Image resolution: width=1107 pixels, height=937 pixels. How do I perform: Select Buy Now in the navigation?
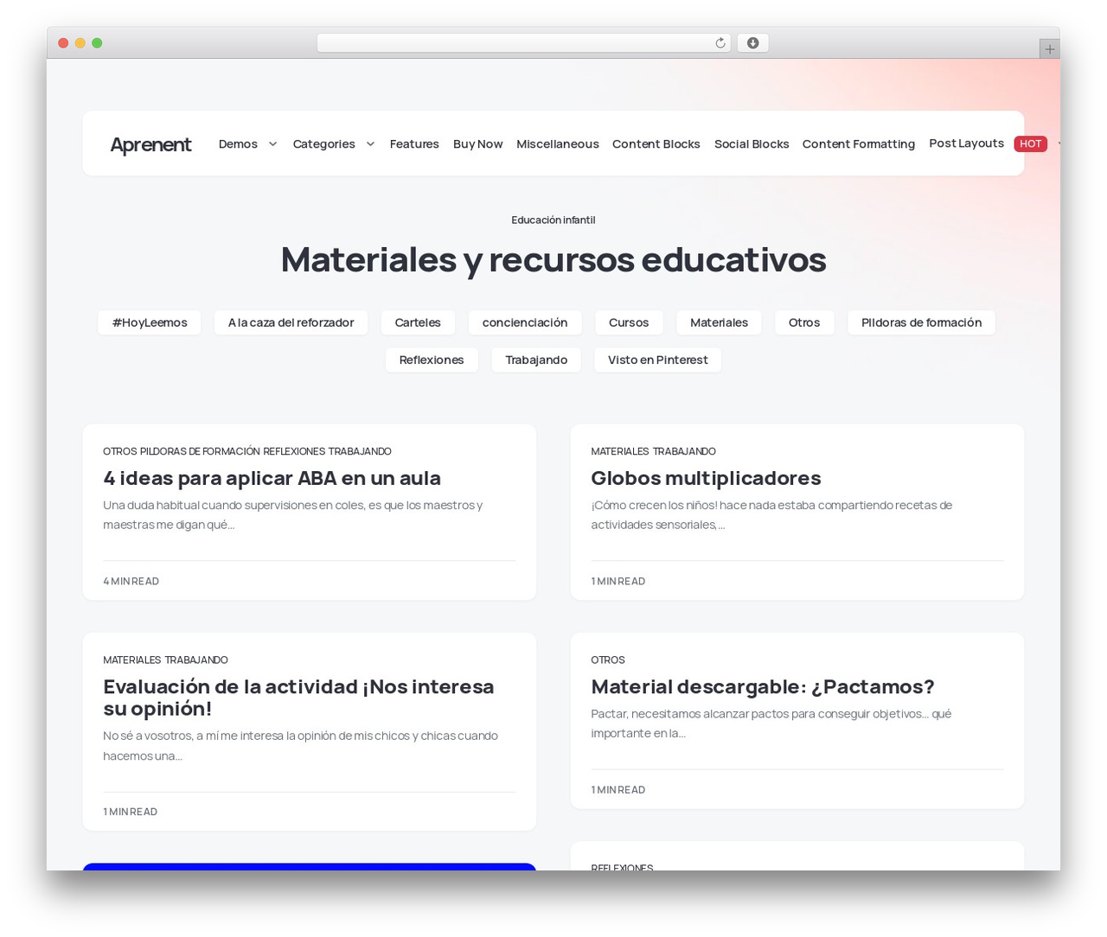477,144
